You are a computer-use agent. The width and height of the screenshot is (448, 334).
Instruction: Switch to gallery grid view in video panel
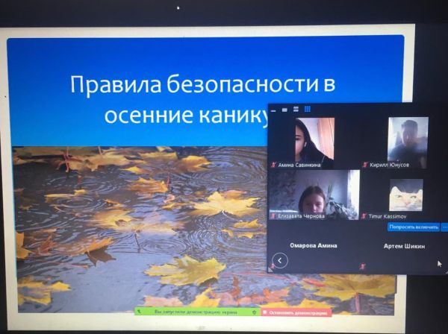(307, 109)
